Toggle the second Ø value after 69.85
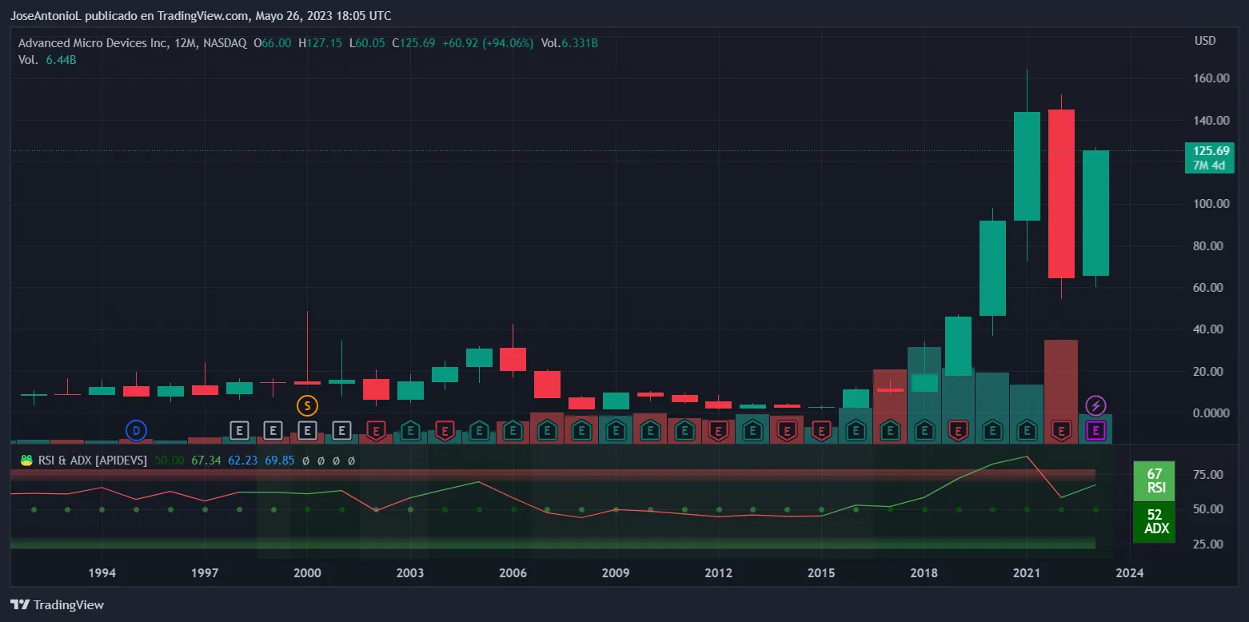1249x622 pixels. tap(320, 461)
